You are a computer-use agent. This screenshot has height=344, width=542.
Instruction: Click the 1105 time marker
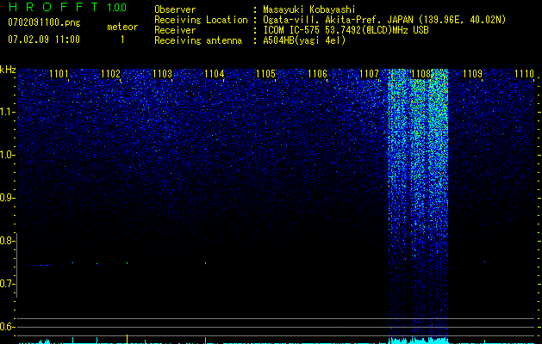point(265,73)
